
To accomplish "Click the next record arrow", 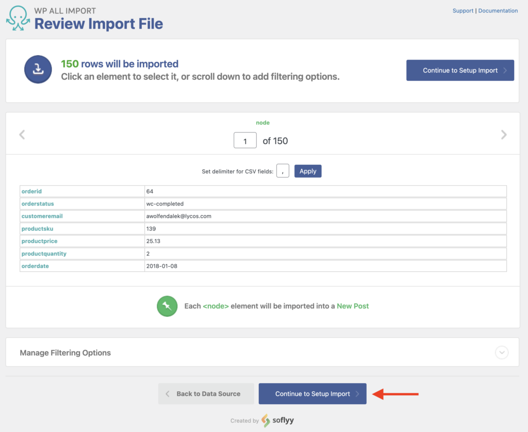I will (x=504, y=134).
